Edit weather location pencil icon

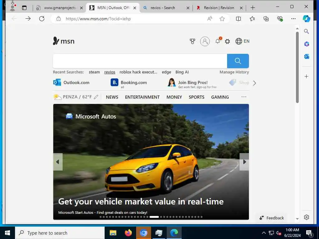(96, 97)
